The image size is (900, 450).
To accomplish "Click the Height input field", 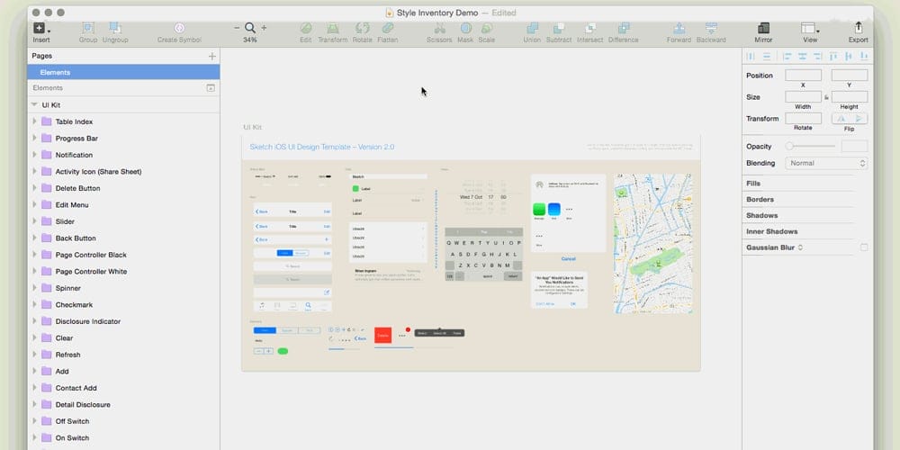I will click(850, 97).
